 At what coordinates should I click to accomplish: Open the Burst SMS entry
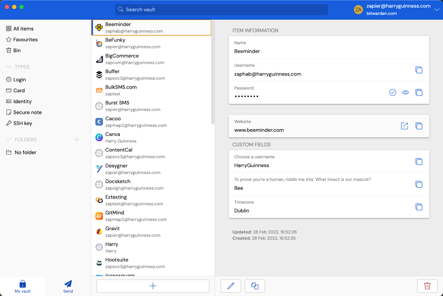(x=151, y=106)
